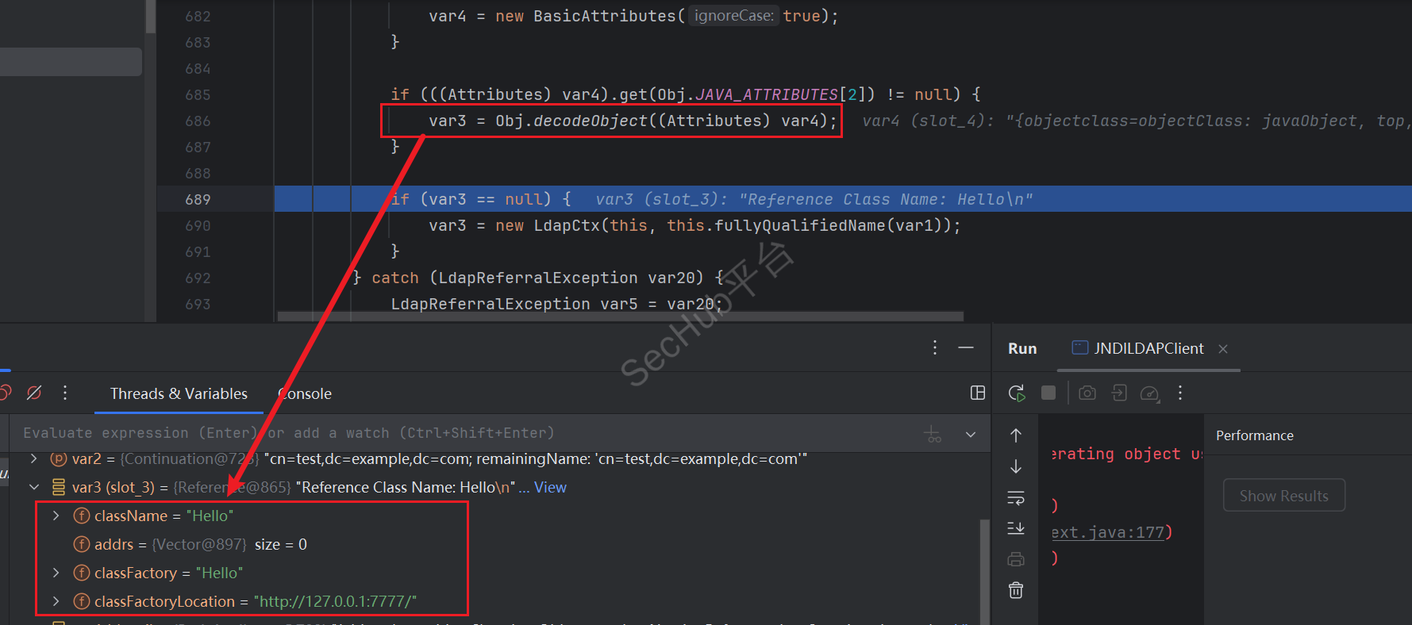Stop the running process
The width and height of the screenshot is (1412, 625).
pyautogui.click(x=1048, y=393)
